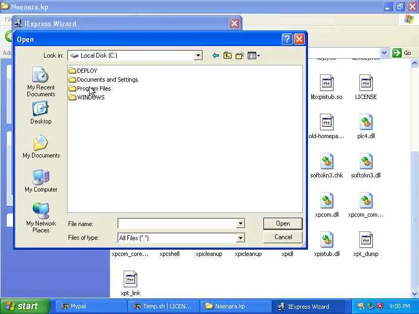Click the red shield tray icon
419x314 pixels.
click(x=380, y=306)
